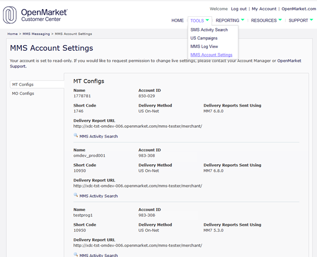Viewport: 317px width, 257px height.
Task: Click MMS Account Settings breadcrumb entry
Action: coord(73,34)
